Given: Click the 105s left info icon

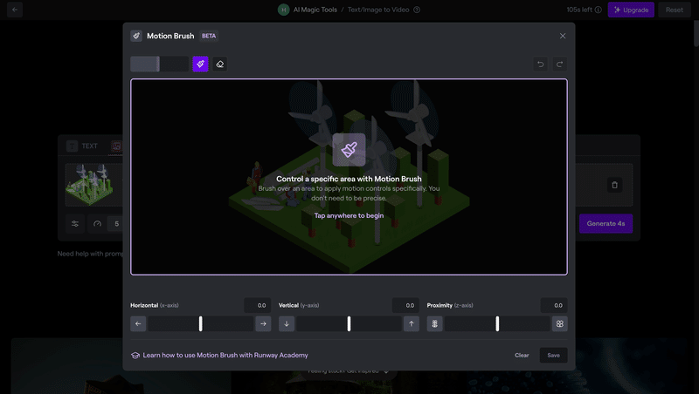Looking at the screenshot, I should [x=599, y=10].
